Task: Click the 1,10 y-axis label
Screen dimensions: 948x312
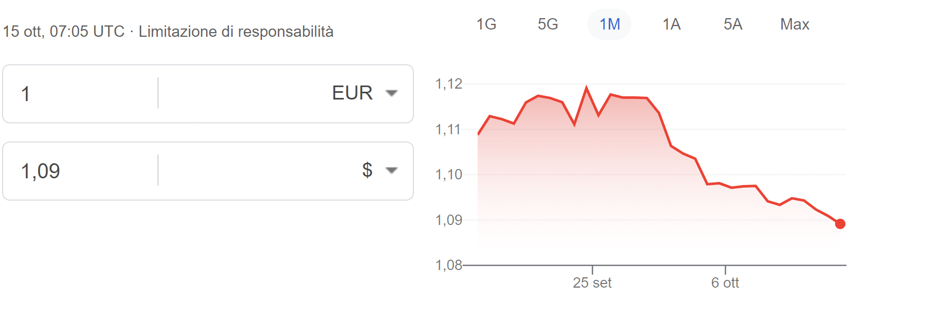Action: click(449, 175)
